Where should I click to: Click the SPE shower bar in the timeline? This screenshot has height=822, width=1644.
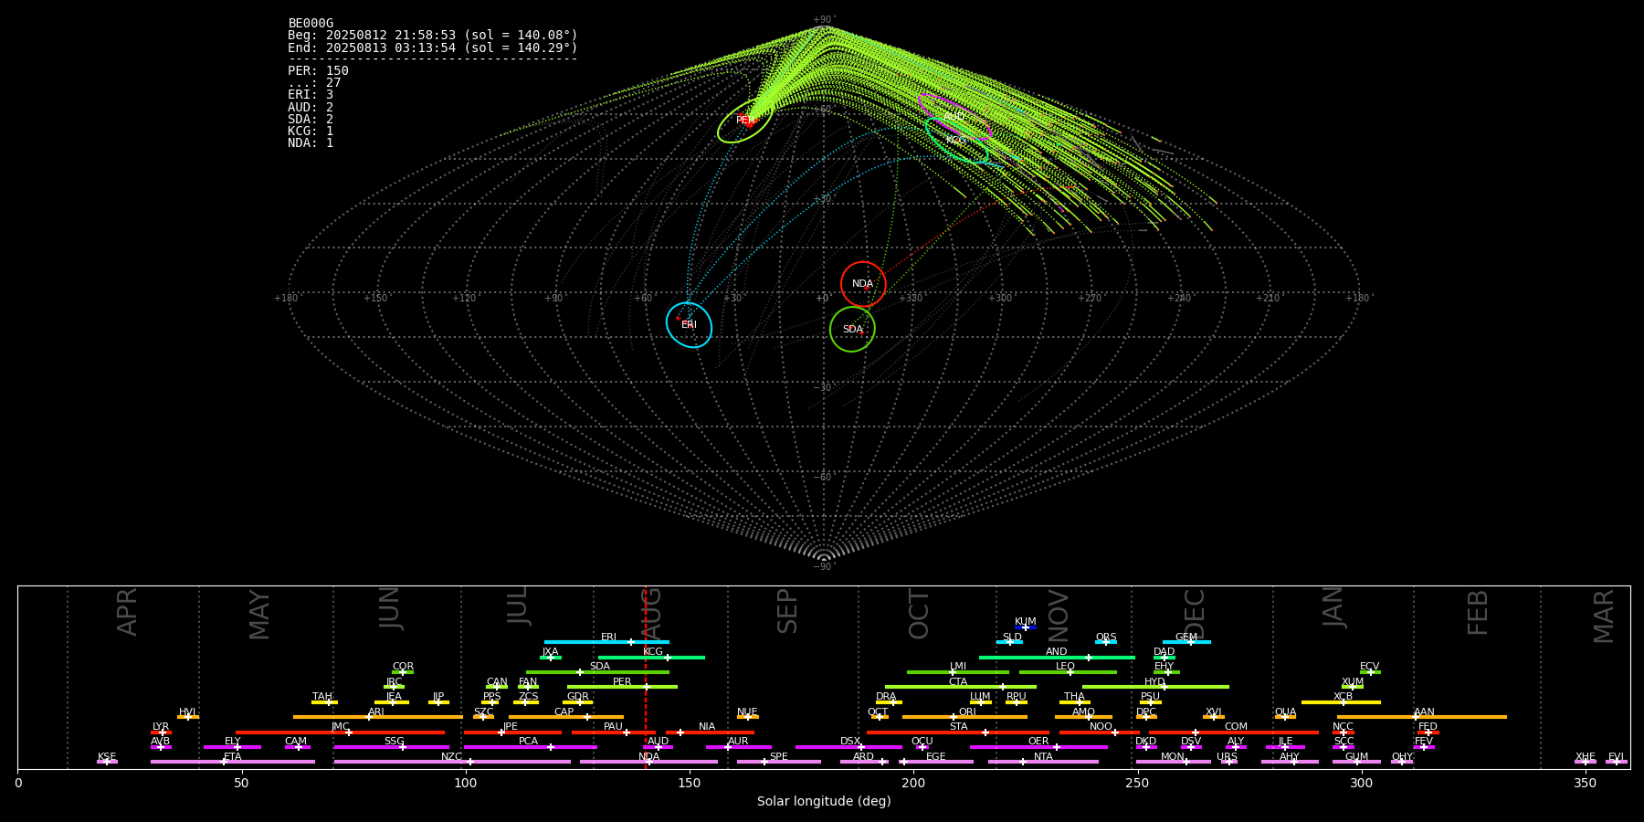click(779, 762)
